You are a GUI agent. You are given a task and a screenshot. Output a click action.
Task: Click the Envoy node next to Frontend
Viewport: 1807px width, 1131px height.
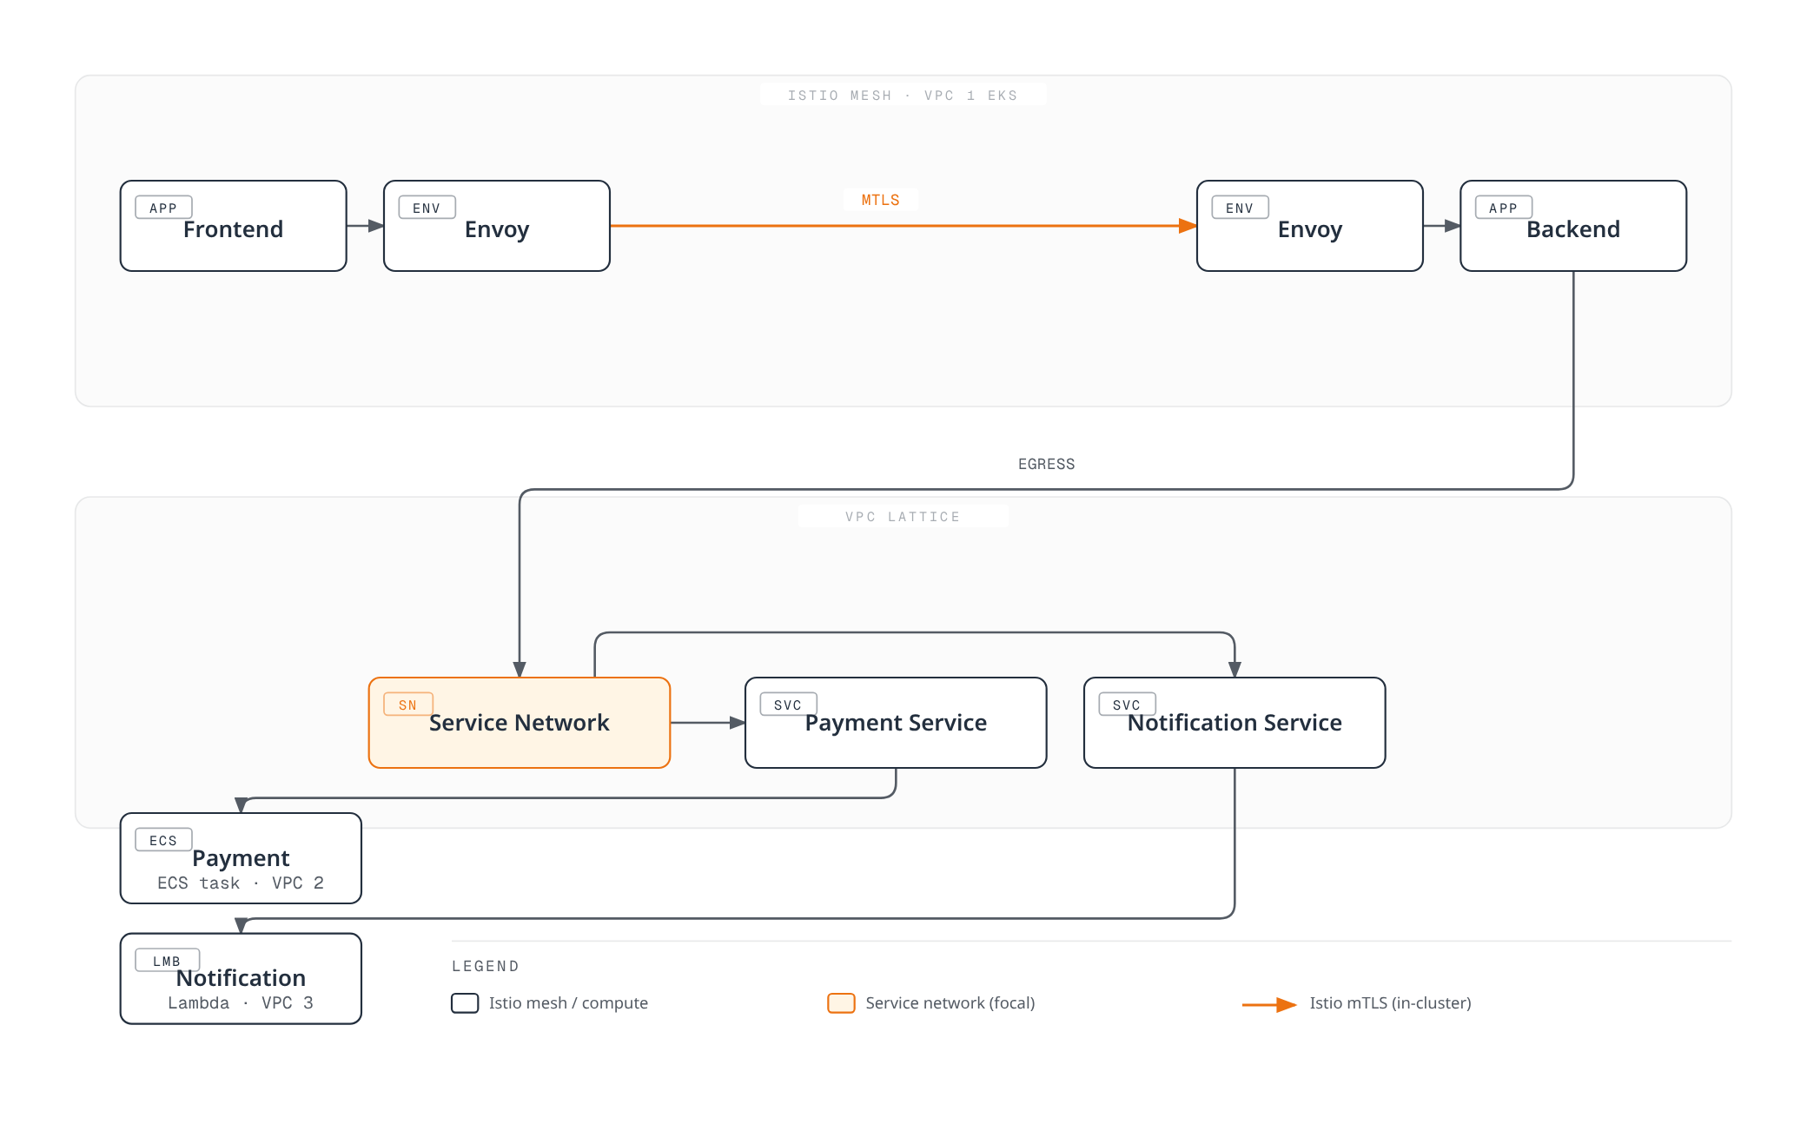(497, 226)
